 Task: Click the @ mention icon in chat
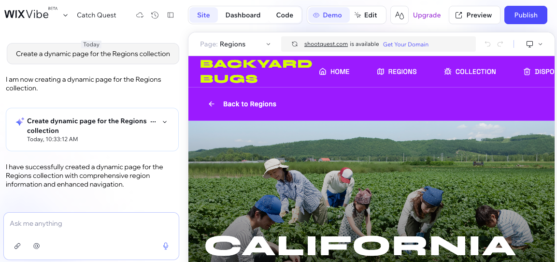coord(36,246)
